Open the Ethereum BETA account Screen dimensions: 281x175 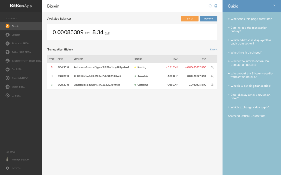coord(21,43)
